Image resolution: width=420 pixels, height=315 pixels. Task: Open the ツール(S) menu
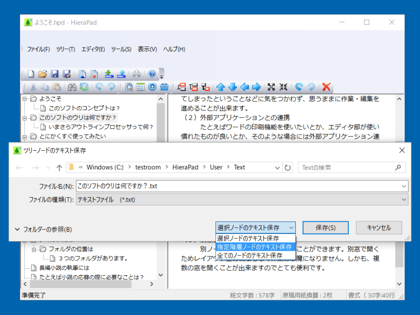pyautogui.click(x=121, y=49)
